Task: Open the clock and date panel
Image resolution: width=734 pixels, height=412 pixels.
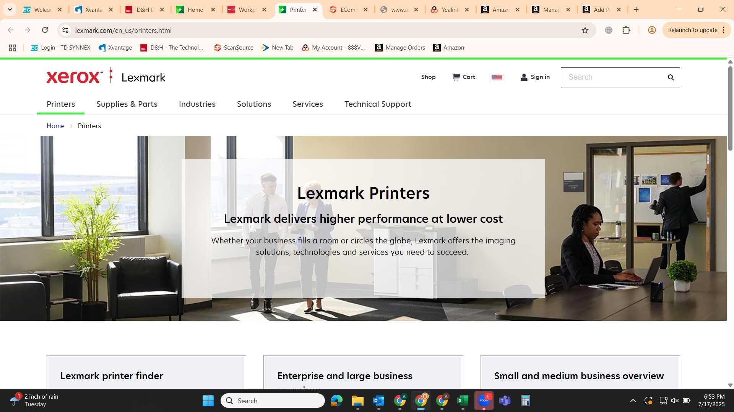Action: click(711, 401)
